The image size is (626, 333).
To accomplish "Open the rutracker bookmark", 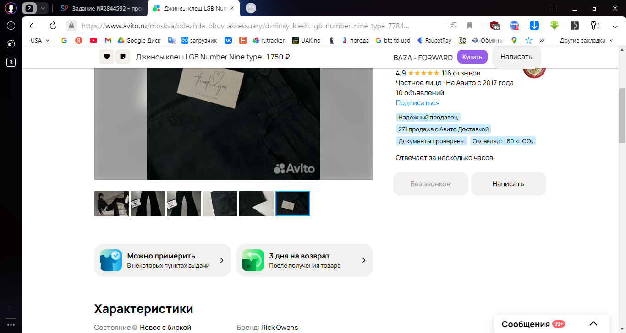I will pyautogui.click(x=269, y=40).
